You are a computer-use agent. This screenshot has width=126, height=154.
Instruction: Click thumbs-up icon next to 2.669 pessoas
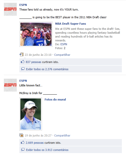(x=22, y=142)
